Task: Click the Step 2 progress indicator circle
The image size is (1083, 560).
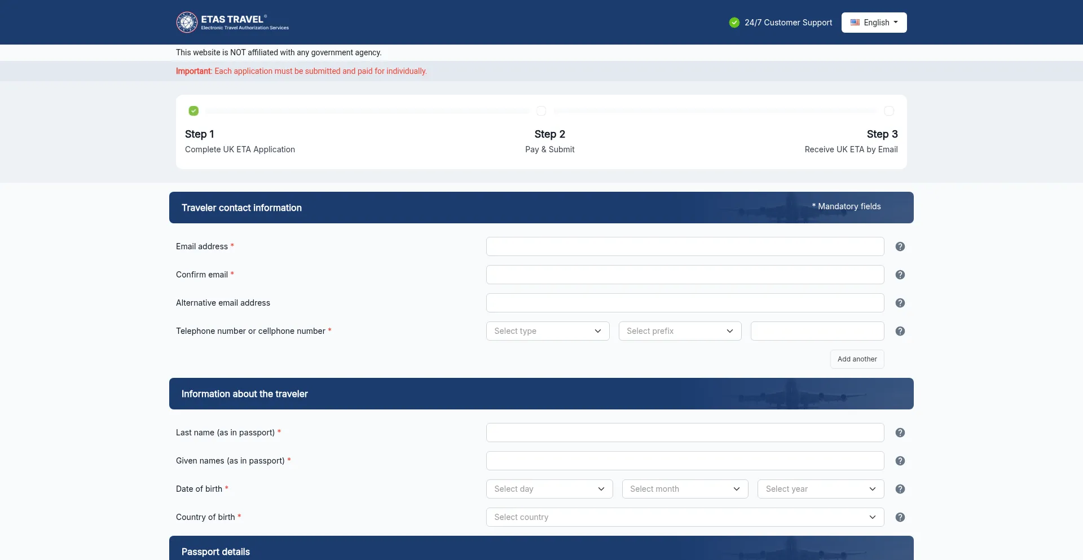Action: pyautogui.click(x=541, y=111)
